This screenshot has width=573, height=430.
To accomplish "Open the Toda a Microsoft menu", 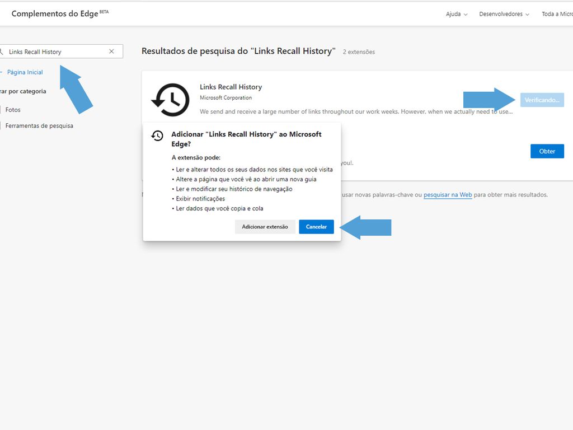I will pos(557,14).
